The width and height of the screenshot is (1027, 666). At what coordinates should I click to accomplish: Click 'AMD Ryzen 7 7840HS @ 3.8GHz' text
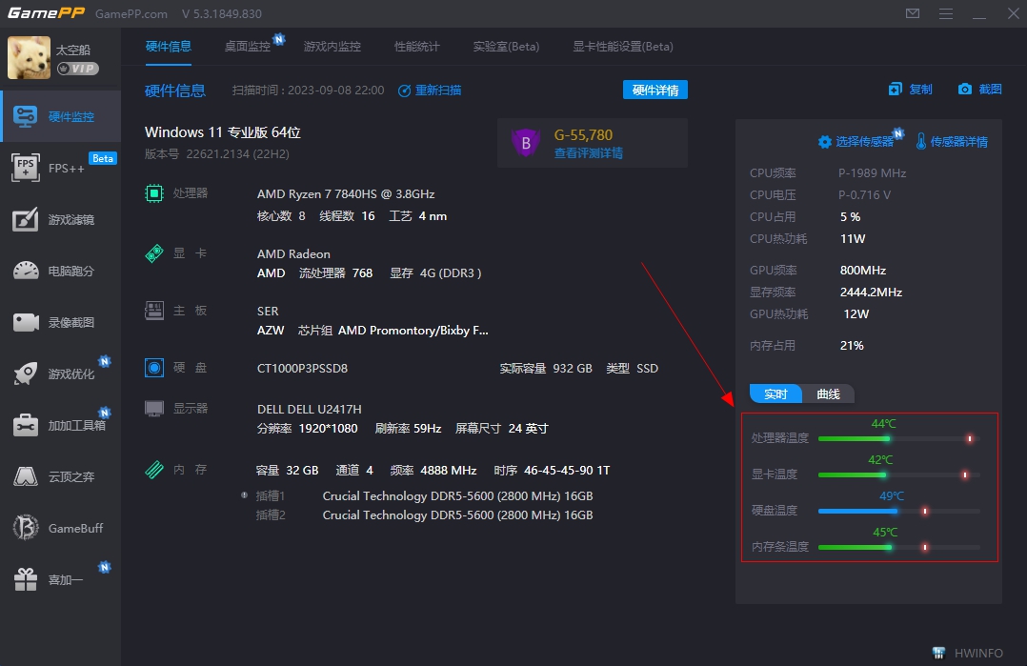[346, 193]
